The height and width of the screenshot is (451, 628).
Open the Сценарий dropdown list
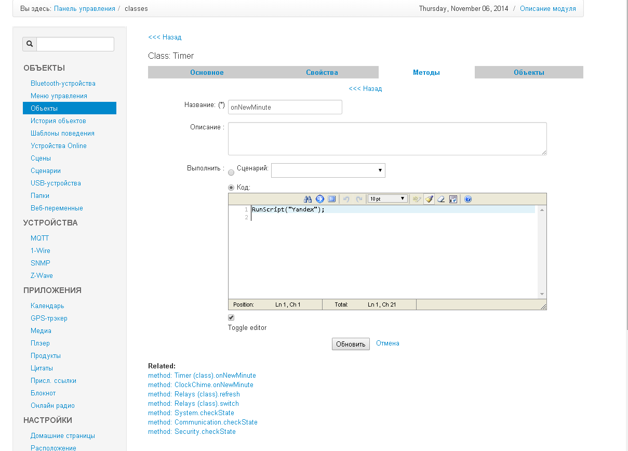328,170
